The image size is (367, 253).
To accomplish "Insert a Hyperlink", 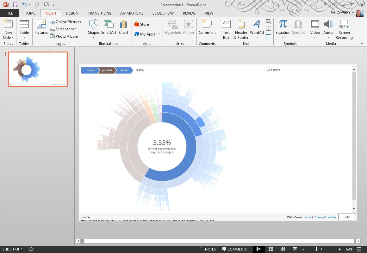I will 173,28.
